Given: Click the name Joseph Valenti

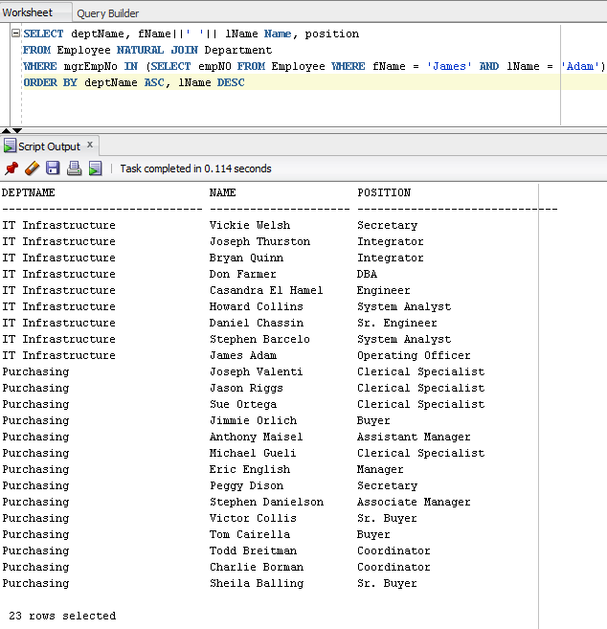Looking at the screenshot, I should pyautogui.click(x=256, y=371).
